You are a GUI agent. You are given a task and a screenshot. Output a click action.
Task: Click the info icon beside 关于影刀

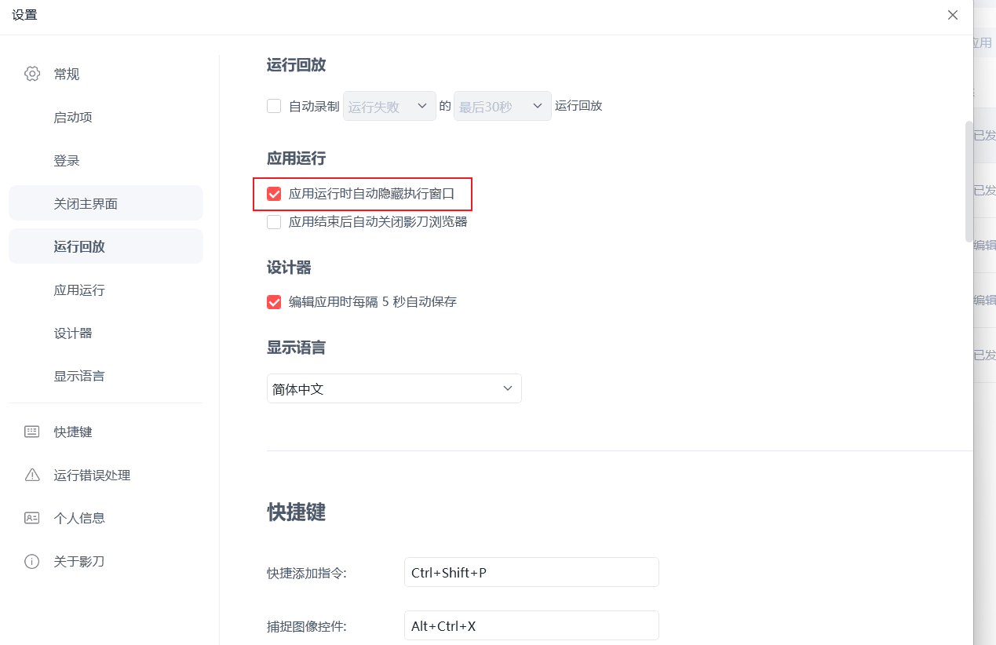coord(32,561)
